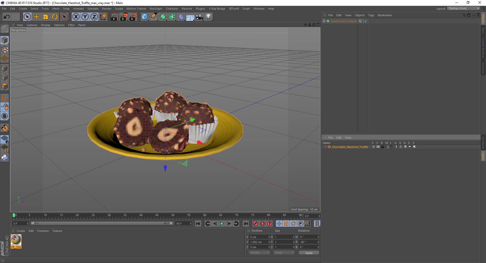Click stepper on current frame 0 F field

[319, 216]
